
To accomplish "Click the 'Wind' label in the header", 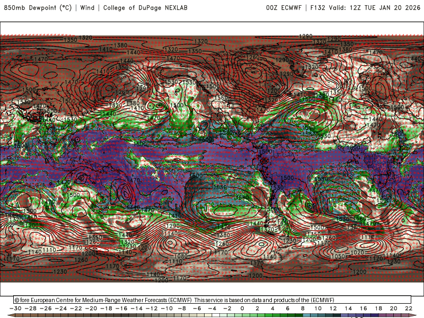I will coord(87,7).
